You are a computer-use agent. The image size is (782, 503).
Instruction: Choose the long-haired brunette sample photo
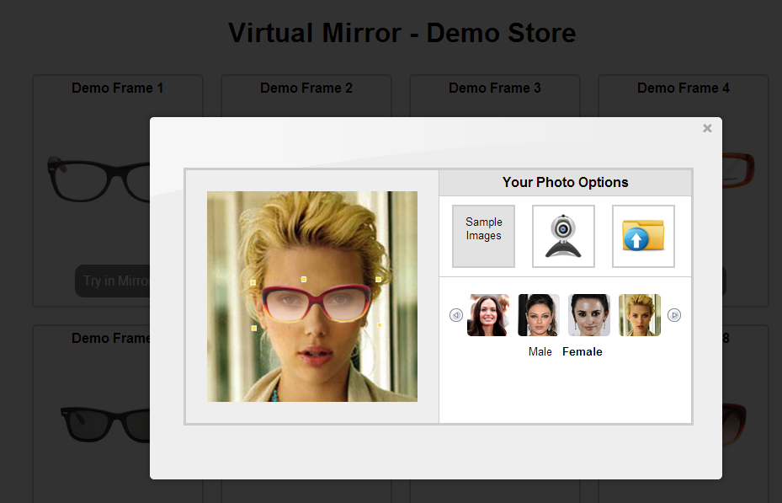(488, 315)
